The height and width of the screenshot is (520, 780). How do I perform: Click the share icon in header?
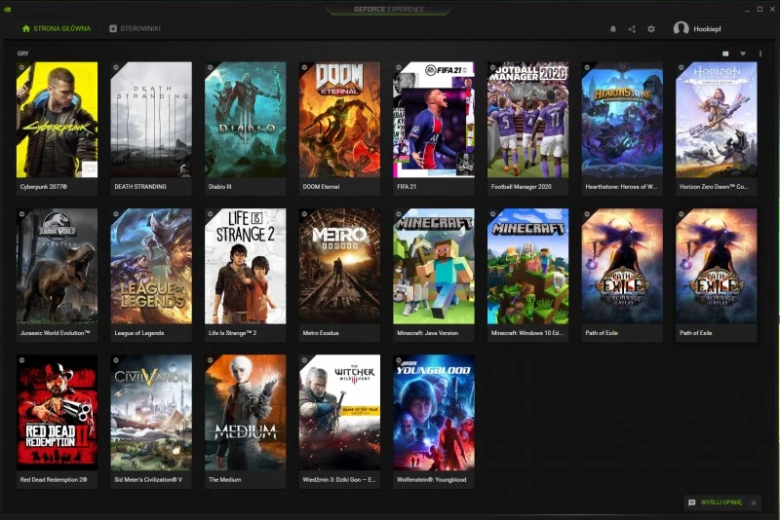point(632,29)
